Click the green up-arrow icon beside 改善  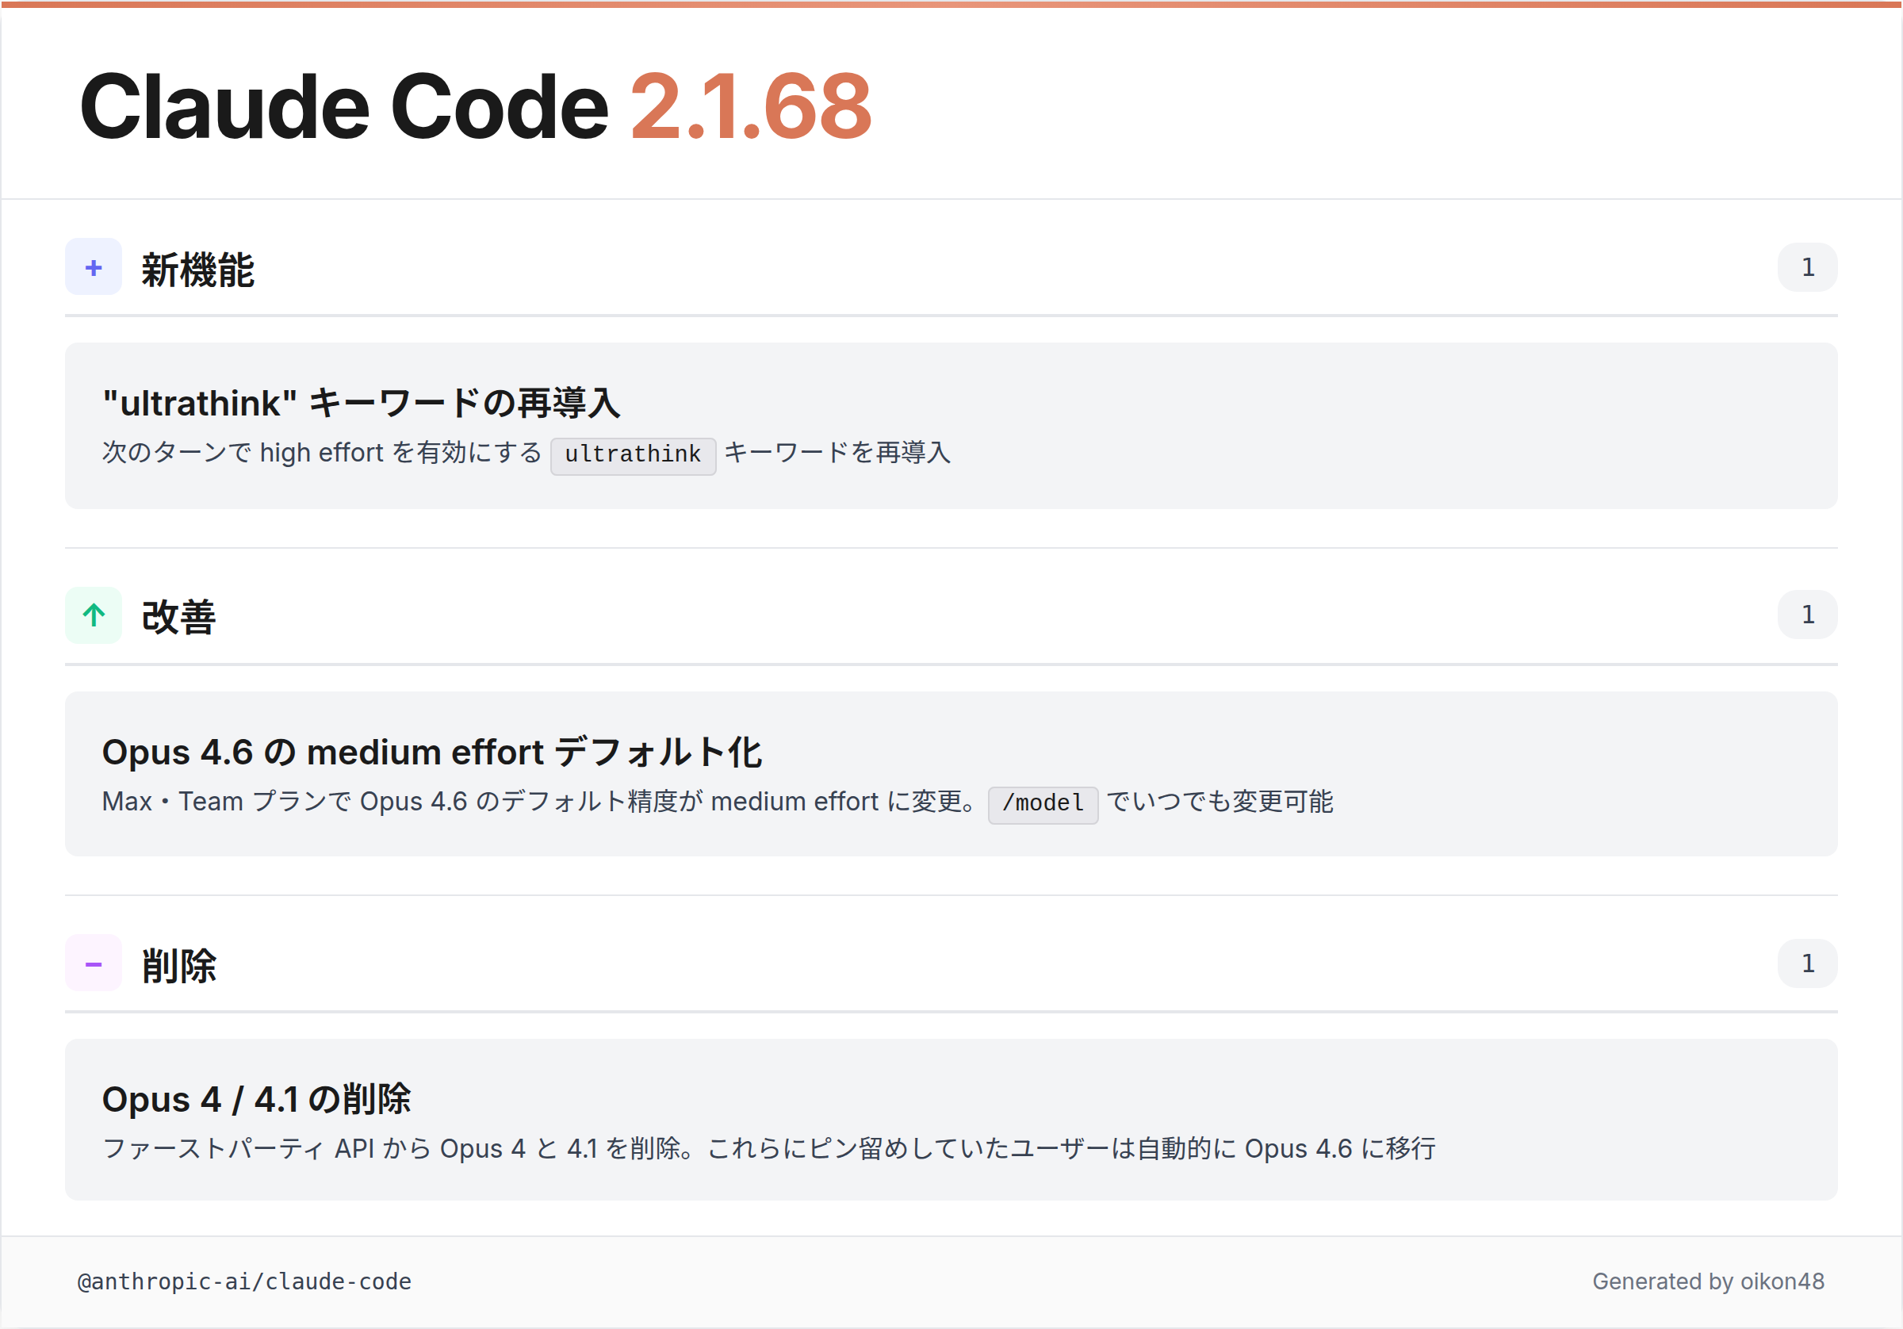coord(94,615)
